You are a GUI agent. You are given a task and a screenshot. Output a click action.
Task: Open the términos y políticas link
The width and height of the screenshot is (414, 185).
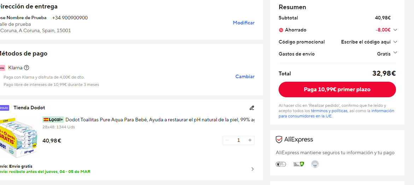[x=329, y=111]
